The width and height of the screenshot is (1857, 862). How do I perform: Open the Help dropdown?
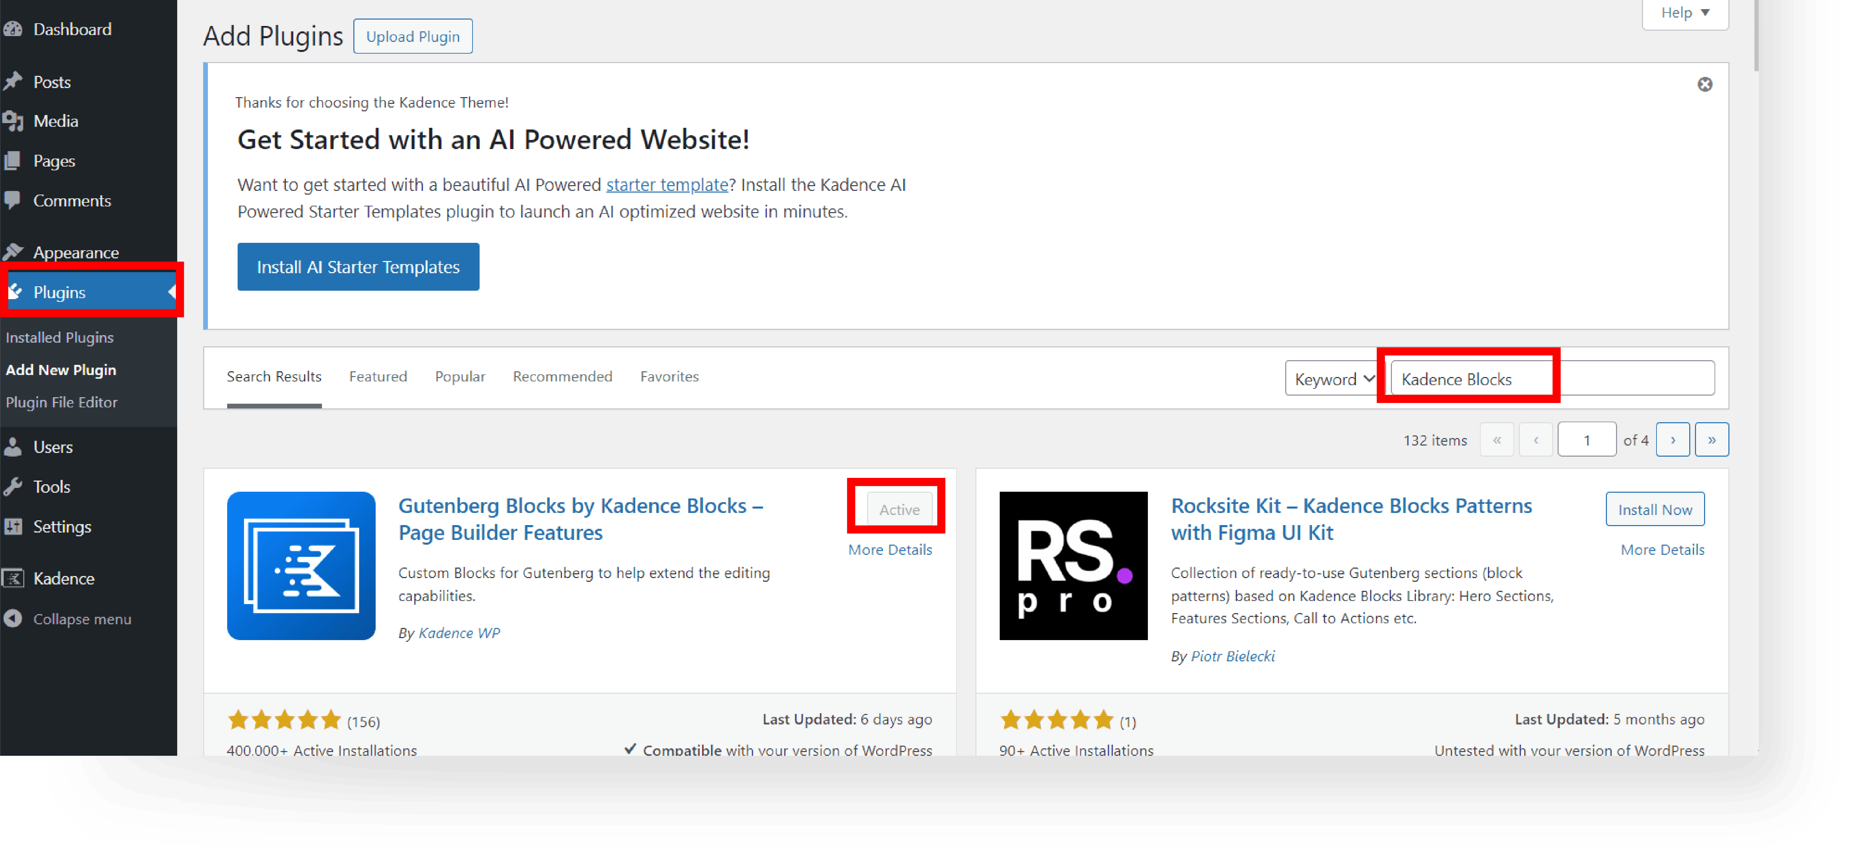(x=1685, y=12)
